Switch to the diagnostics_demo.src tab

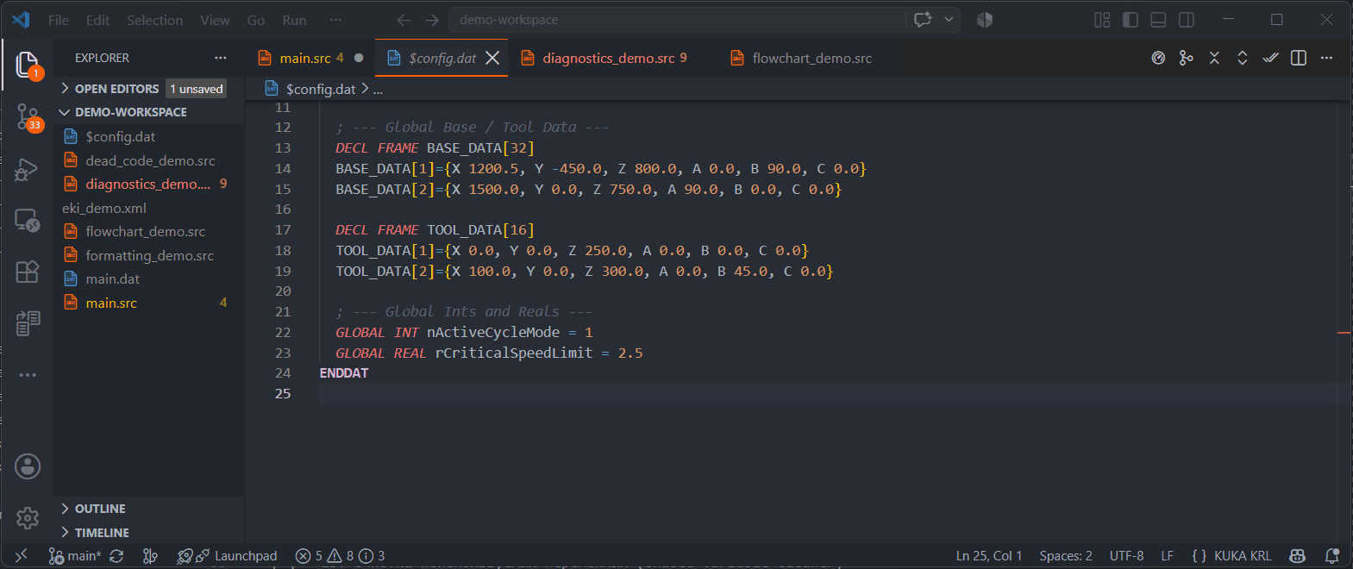tap(609, 58)
